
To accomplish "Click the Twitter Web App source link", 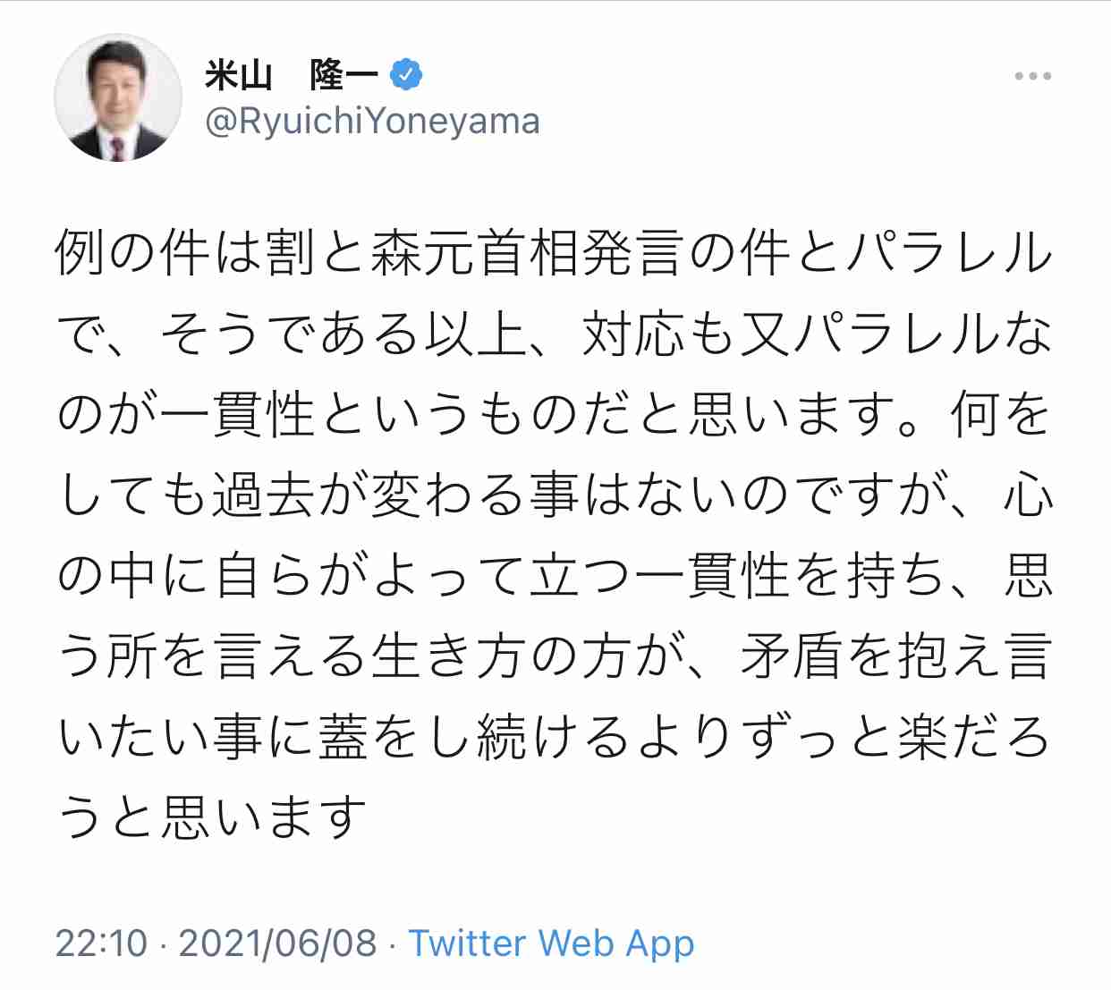I will click(551, 943).
